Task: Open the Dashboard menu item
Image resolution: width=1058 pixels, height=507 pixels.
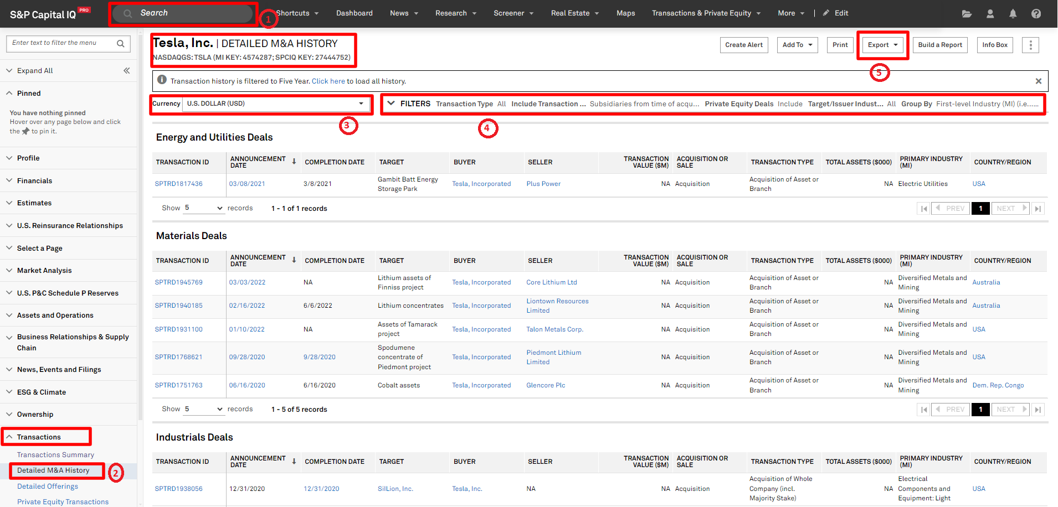Action: pyautogui.click(x=355, y=13)
